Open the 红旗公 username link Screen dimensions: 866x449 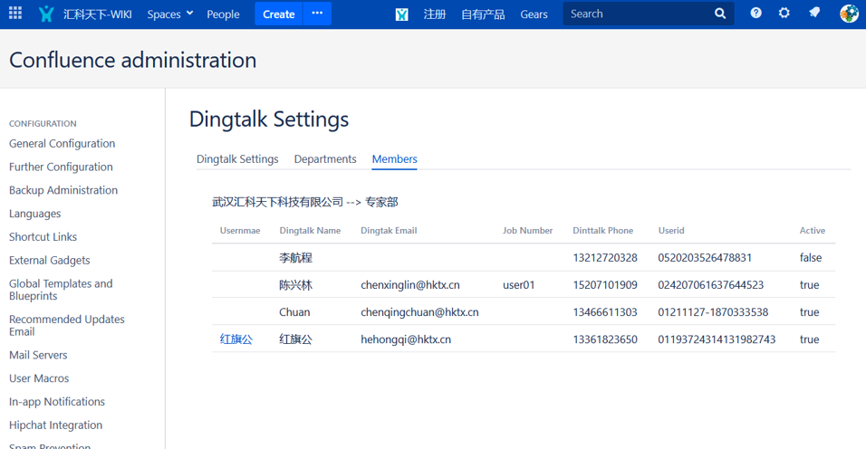coord(236,339)
